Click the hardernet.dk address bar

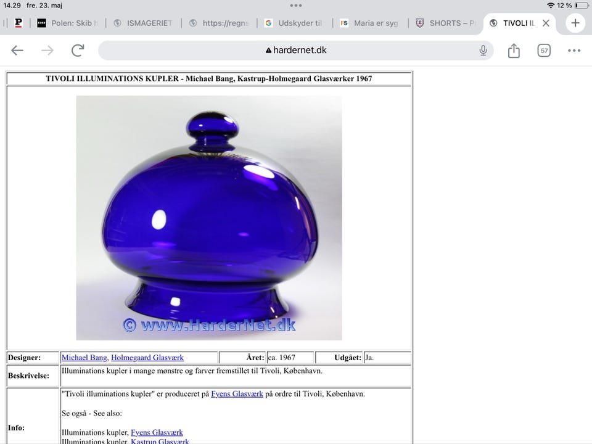click(x=295, y=50)
